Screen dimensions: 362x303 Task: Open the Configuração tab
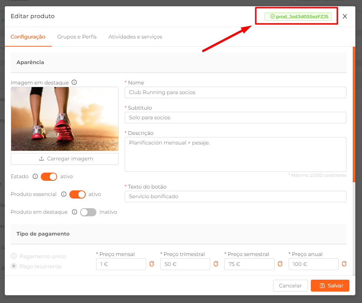[x=28, y=37]
